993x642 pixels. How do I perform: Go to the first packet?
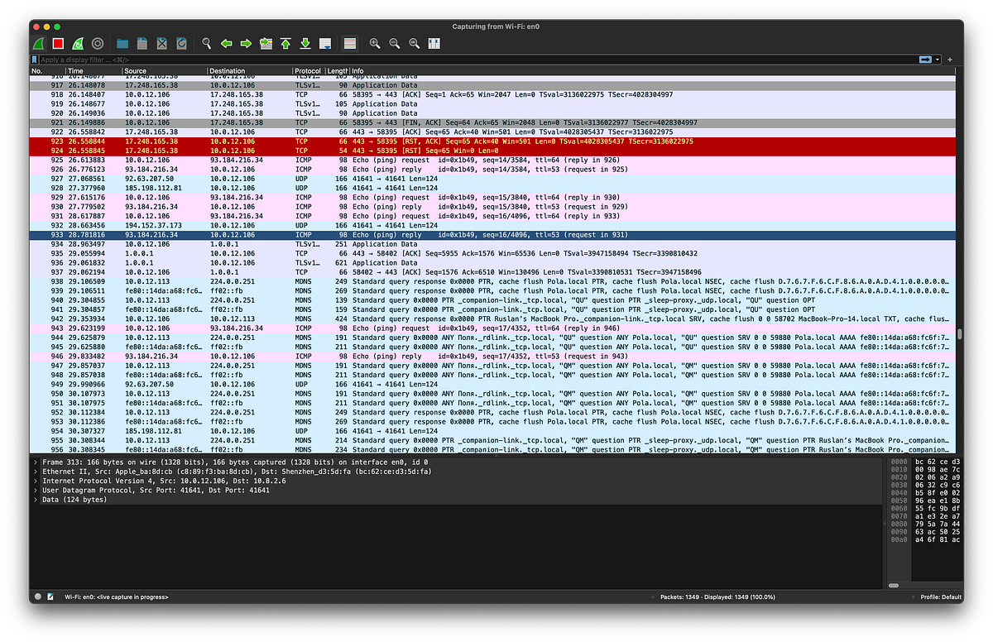[x=285, y=43]
